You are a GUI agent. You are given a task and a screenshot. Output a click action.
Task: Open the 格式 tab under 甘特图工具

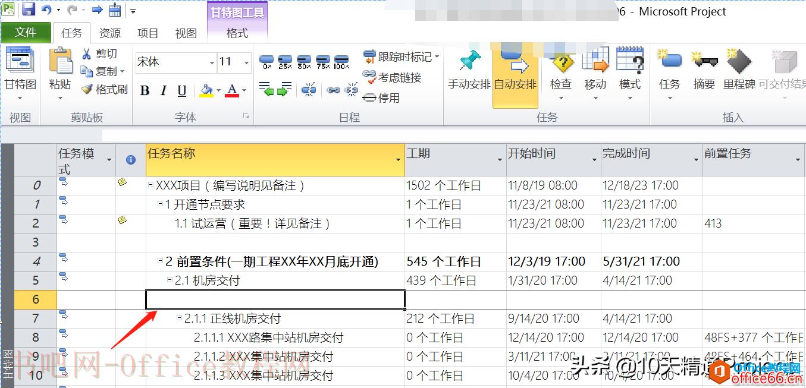(x=237, y=33)
